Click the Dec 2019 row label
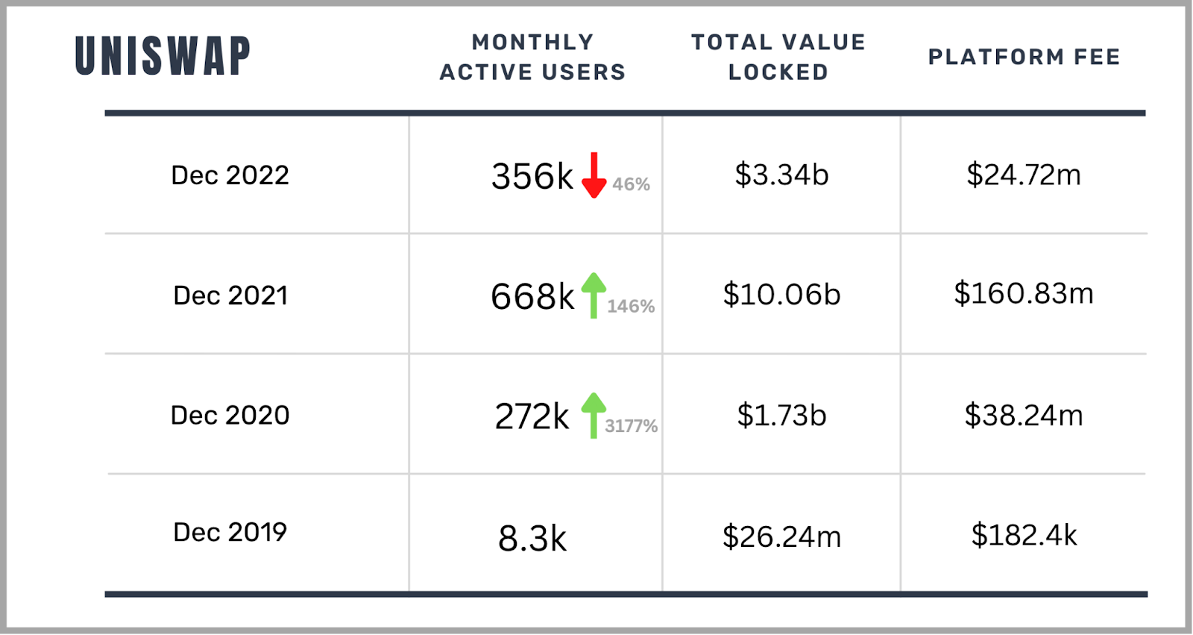 click(230, 532)
